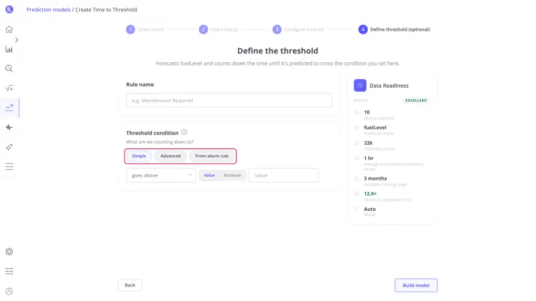536x301 pixels.
Task: Focus the threshold Value input
Action: coord(283,175)
